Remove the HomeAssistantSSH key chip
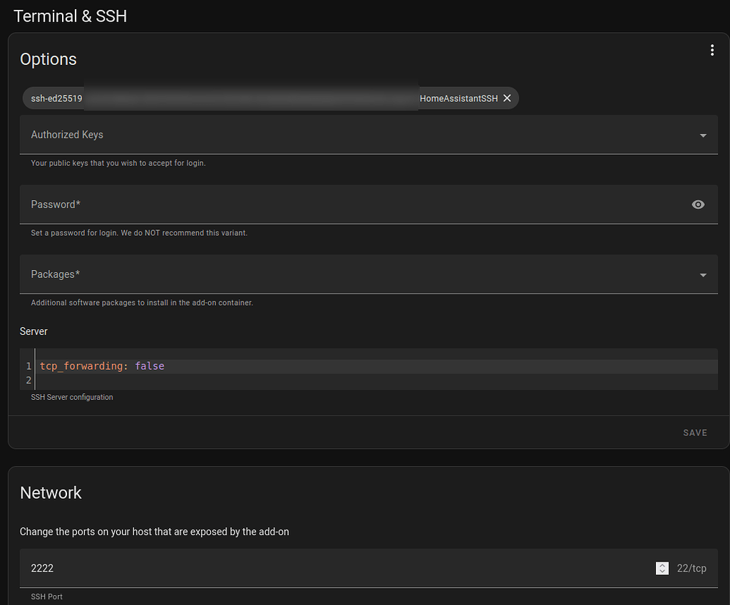 tap(507, 98)
